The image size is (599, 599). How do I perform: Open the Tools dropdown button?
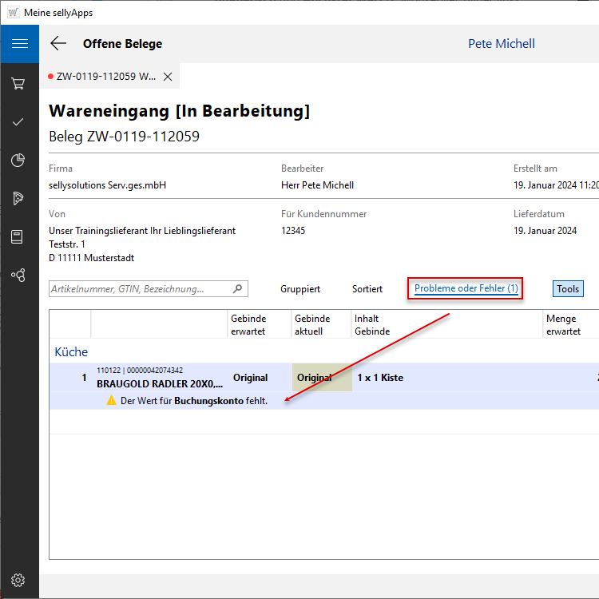568,289
